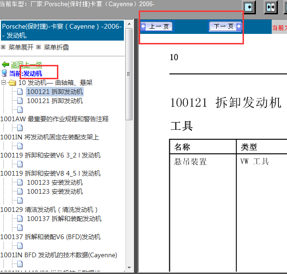This screenshot has width=287, height=274.
Task: Select unhighlighted tree item 100121 拆卸发动机
Action: click(x=55, y=101)
